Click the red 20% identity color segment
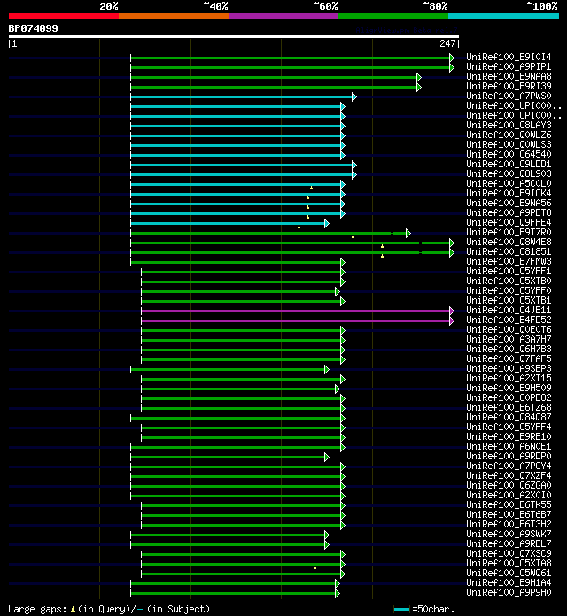The image size is (567, 616). click(64, 16)
